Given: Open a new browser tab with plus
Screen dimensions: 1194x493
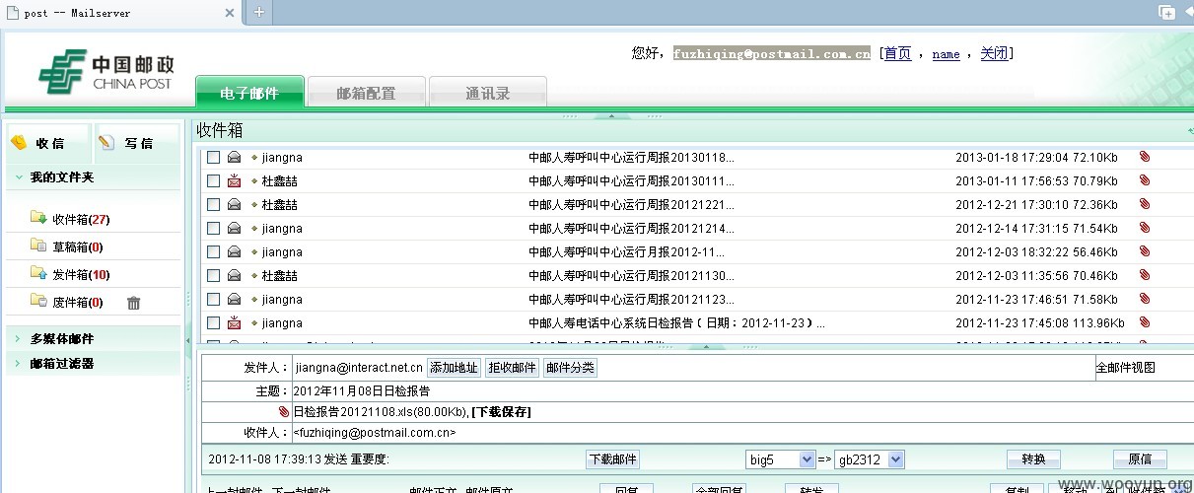Looking at the screenshot, I should [x=259, y=12].
